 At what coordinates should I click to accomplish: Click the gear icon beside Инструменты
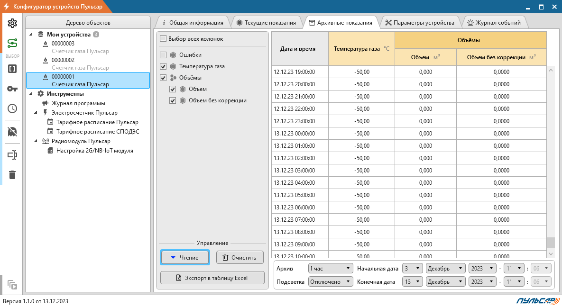click(41, 93)
